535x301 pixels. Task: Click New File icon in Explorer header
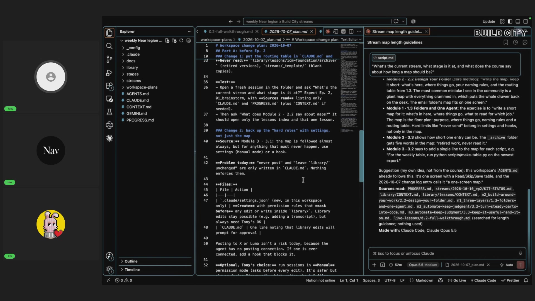pos(167,41)
